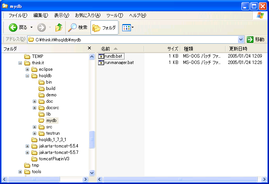Viewport: 269px width, 184px height.
Task: Select the TEMP folder icon
Action: tap(27, 56)
